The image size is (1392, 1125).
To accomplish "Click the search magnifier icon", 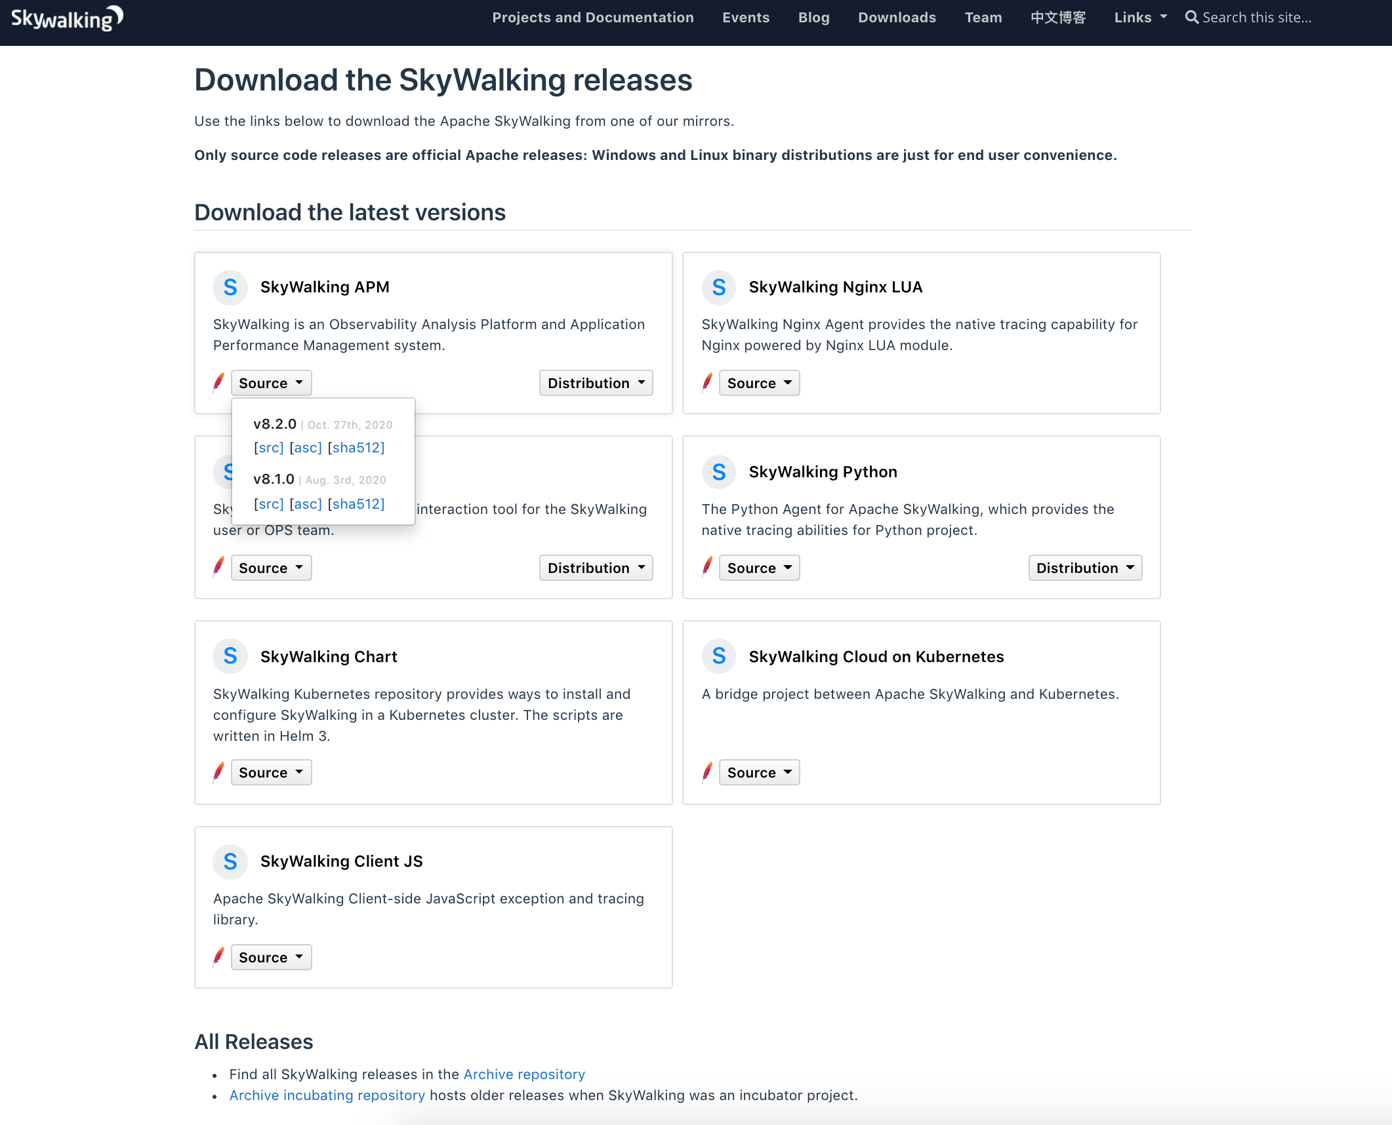I will [x=1191, y=18].
